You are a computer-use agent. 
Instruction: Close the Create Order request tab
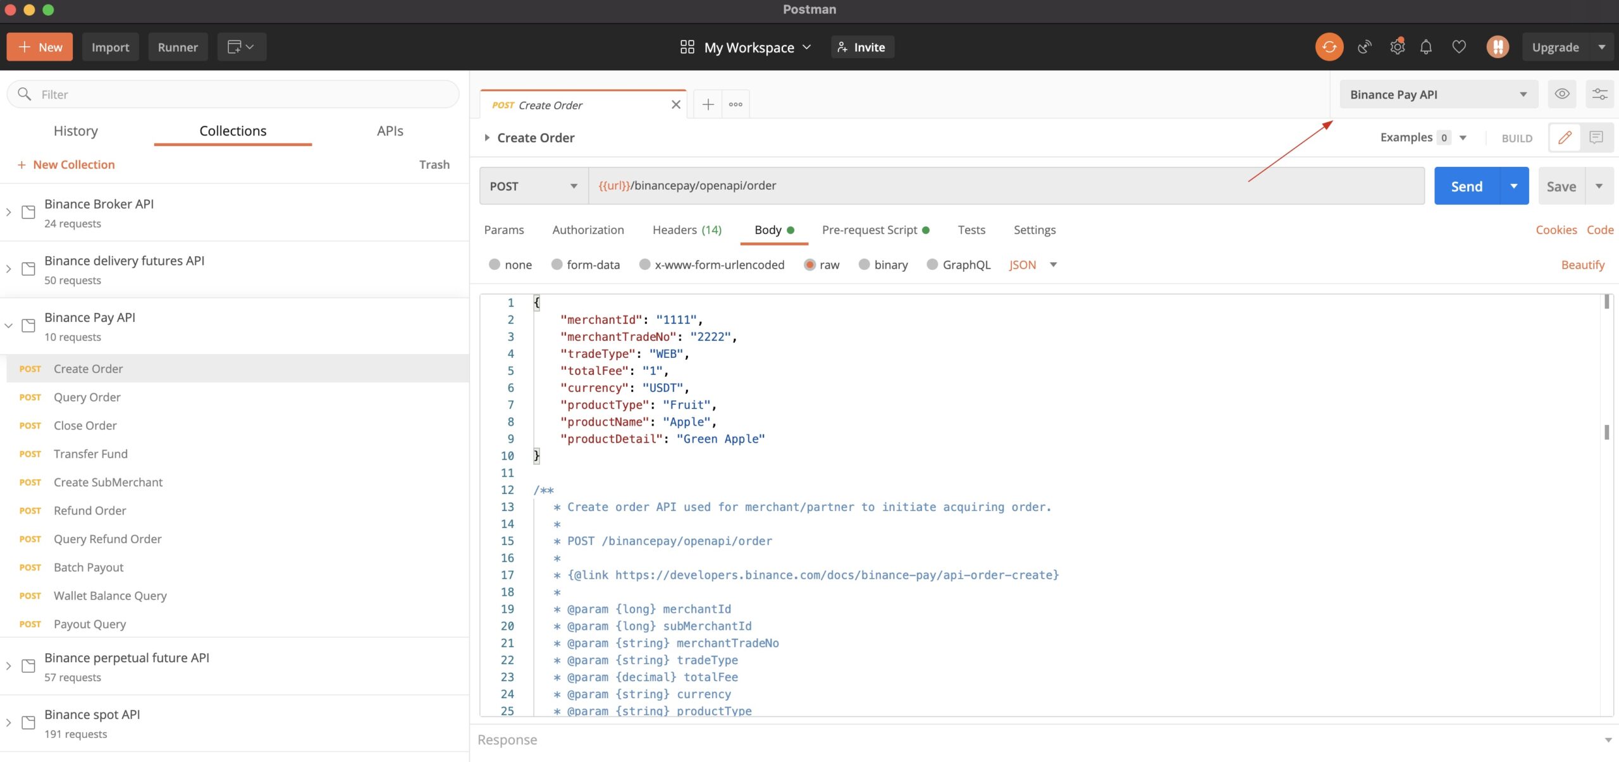click(x=675, y=105)
